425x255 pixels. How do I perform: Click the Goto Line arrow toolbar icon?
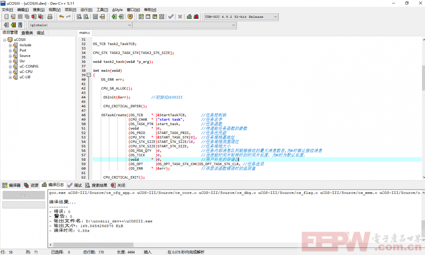tap(102, 17)
